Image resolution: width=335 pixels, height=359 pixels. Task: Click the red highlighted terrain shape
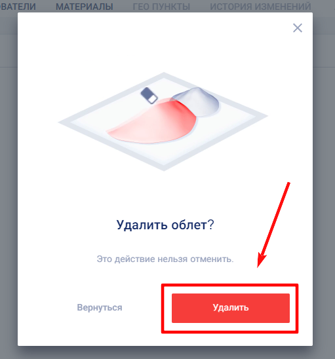[x=151, y=121]
